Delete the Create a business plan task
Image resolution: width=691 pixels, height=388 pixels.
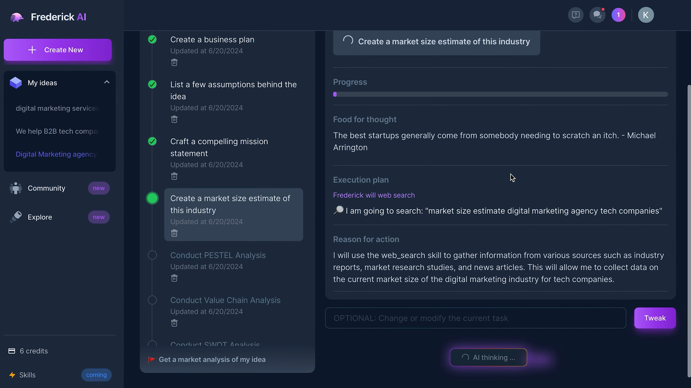(174, 62)
